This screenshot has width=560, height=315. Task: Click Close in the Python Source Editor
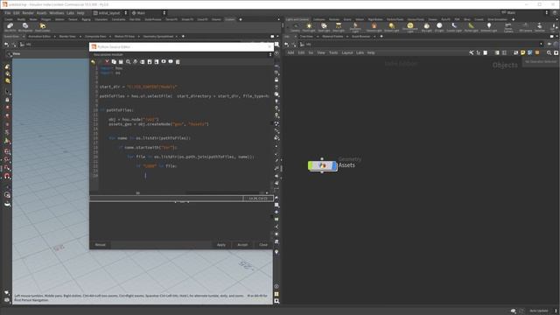[x=263, y=245]
